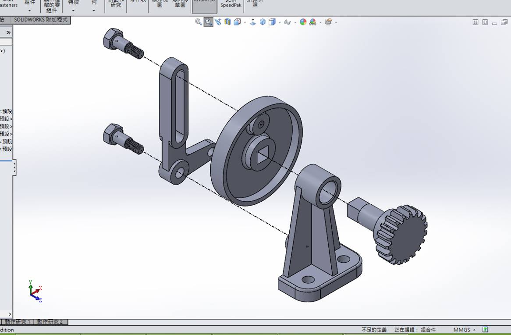Open 動作研究 1 tab

click(x=17, y=322)
